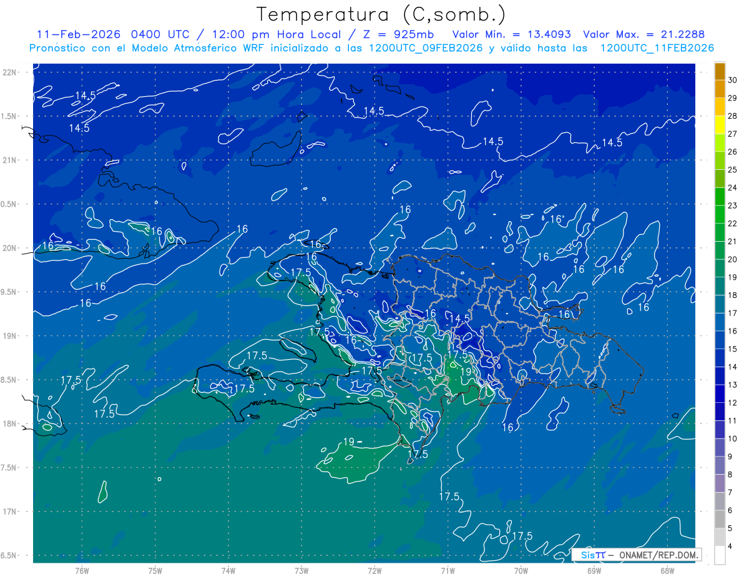Screen dimensions: 749x579
Task: Click the 74W longitude axis label
Action: pos(228,570)
